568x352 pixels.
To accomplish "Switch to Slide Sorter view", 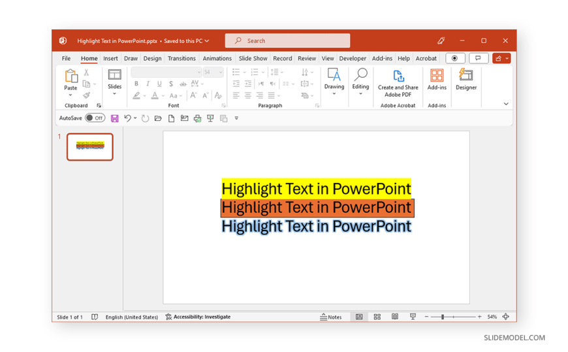I will [377, 317].
